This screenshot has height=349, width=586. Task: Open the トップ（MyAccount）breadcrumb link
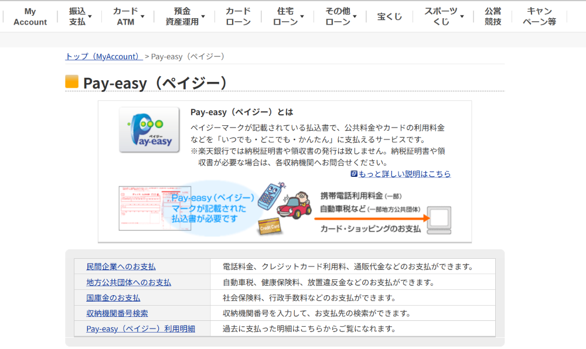pos(103,56)
